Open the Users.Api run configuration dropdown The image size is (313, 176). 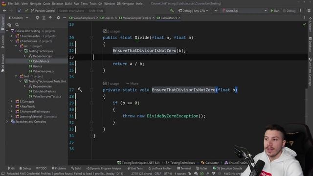pos(245,11)
